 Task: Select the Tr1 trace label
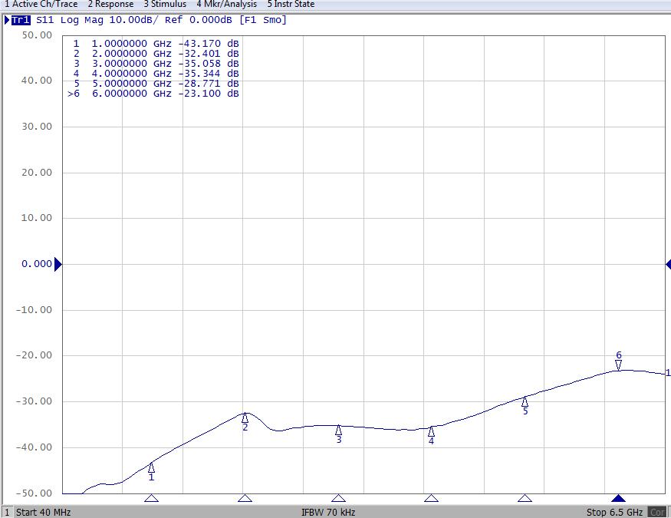tap(21, 20)
